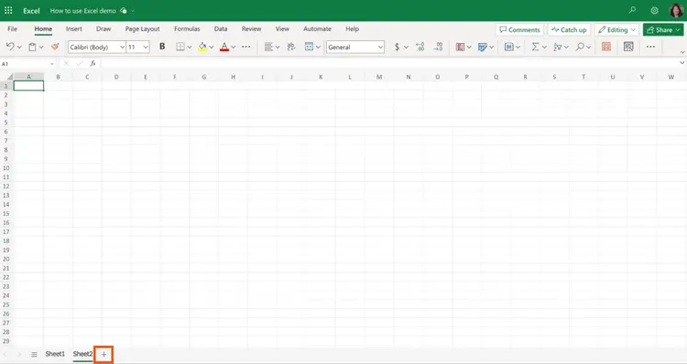The image size is (687, 364).
Task: Click into the formula bar input
Action: point(389,63)
